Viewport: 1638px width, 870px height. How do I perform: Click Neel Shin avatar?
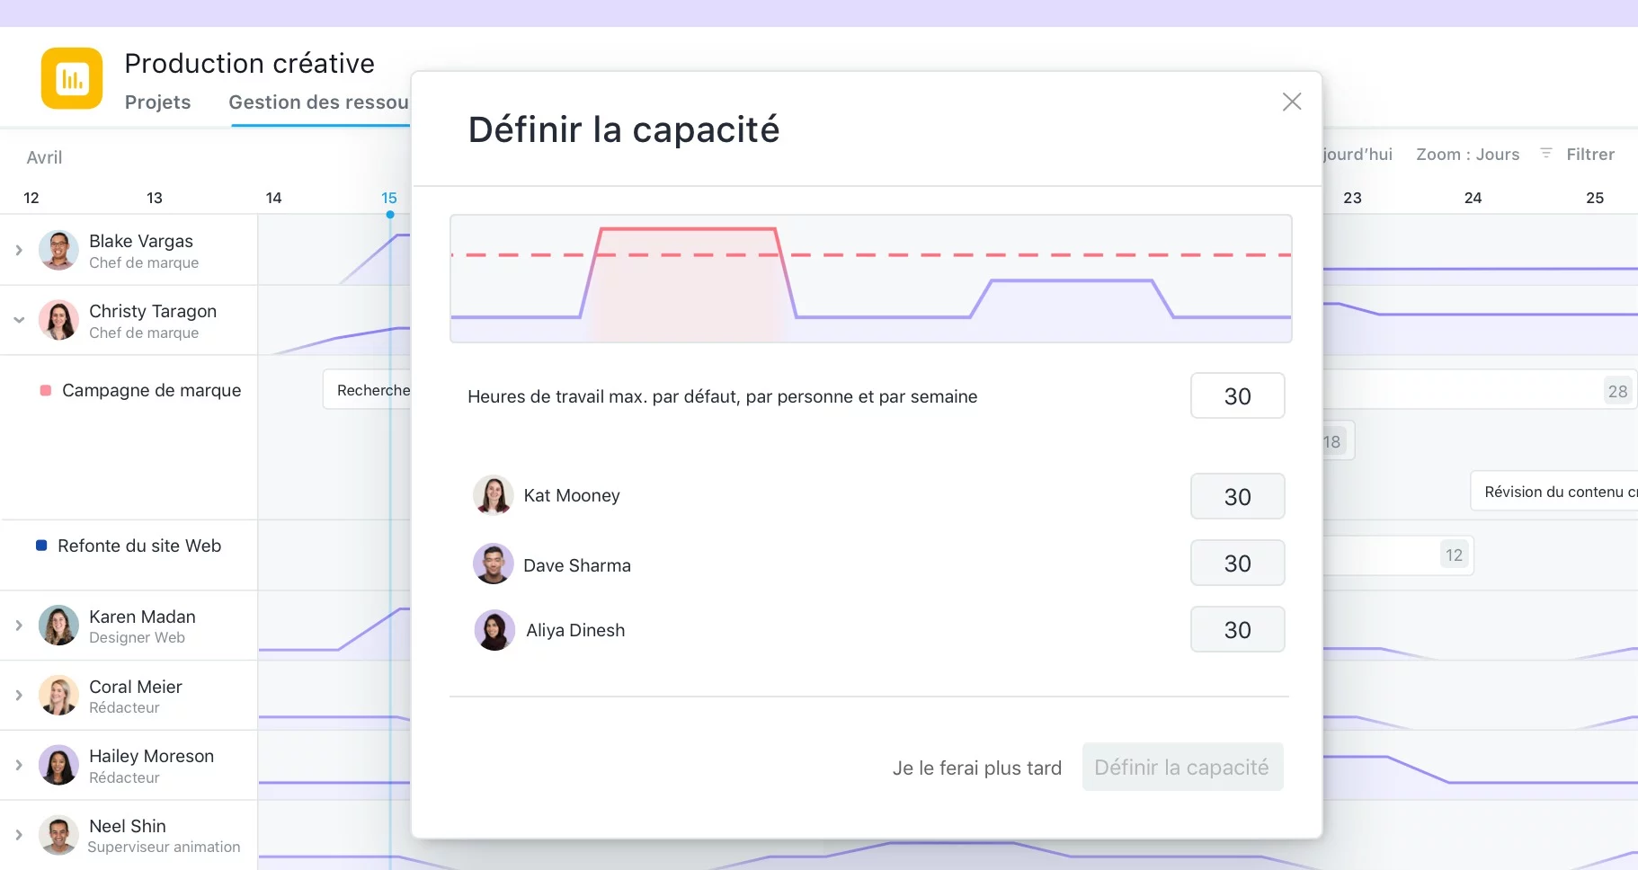click(x=58, y=835)
